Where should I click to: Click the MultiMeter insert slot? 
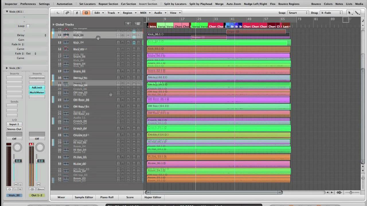coord(37,92)
